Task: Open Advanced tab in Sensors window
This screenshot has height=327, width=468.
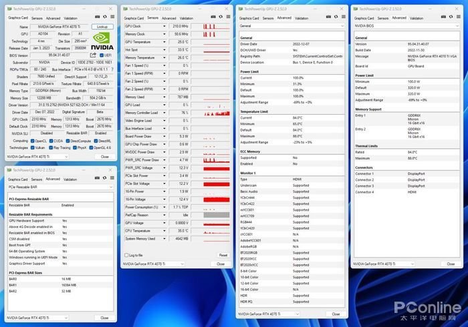Action: [x=169, y=18]
